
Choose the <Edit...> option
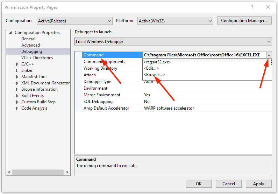point(151,68)
